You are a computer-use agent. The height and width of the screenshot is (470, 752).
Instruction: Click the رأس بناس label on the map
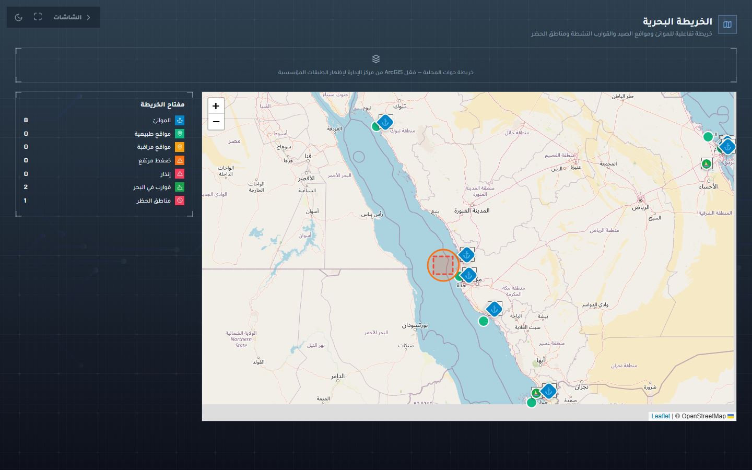point(372,214)
